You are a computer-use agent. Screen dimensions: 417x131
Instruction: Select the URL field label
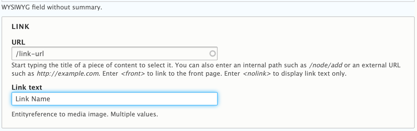click(18, 42)
